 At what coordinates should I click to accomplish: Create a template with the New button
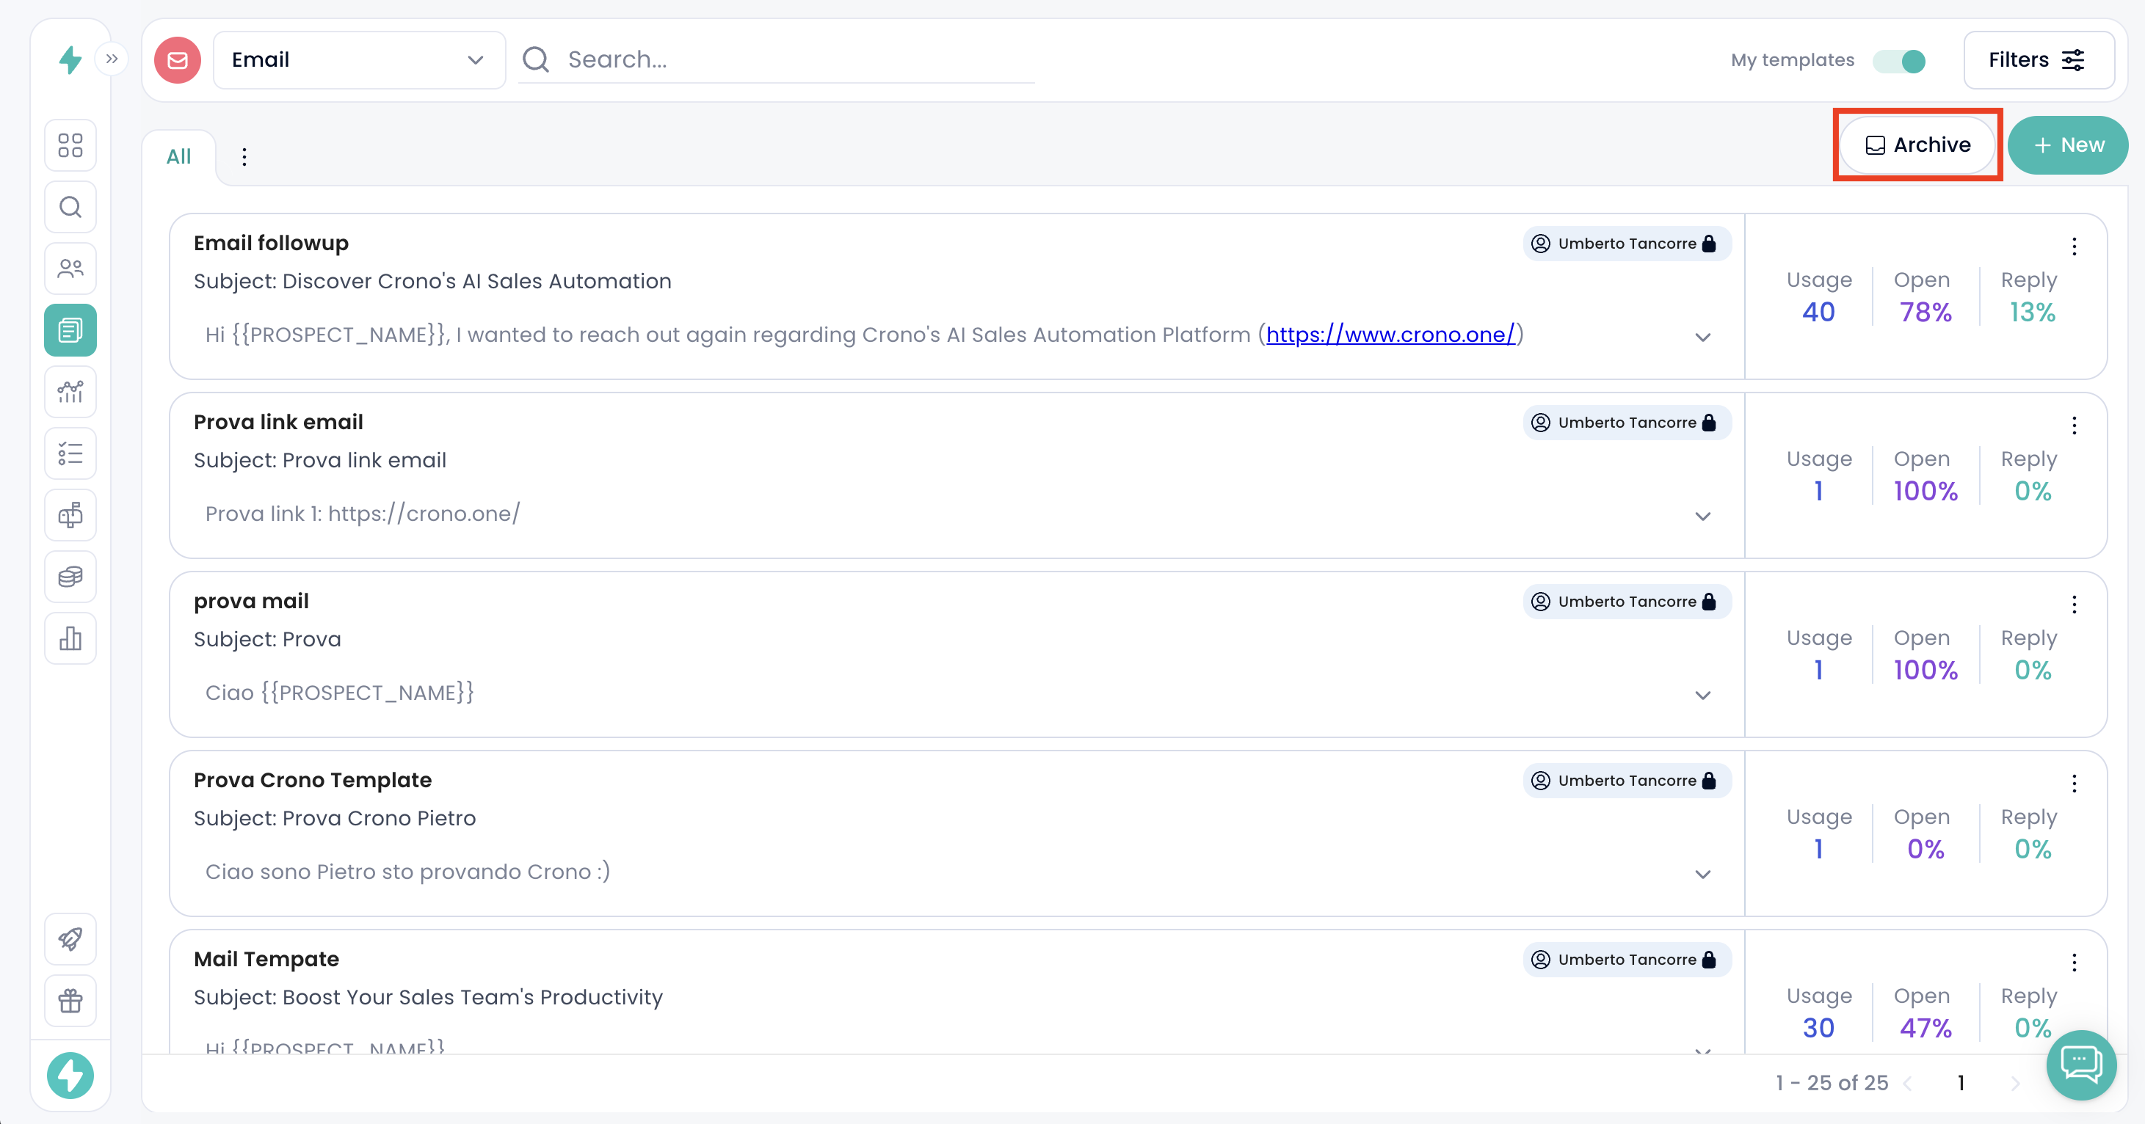pos(2068,145)
